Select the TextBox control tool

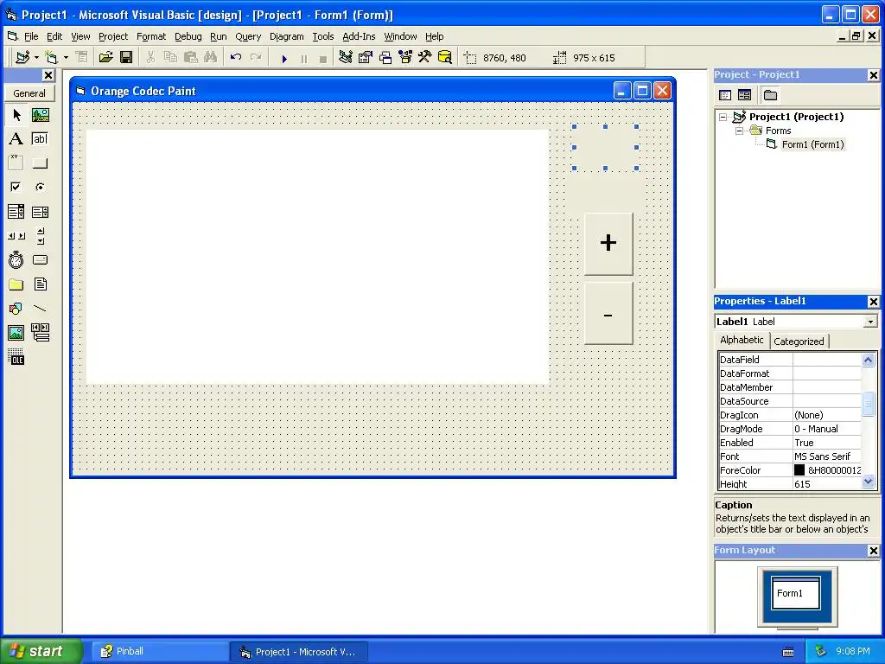(x=40, y=139)
